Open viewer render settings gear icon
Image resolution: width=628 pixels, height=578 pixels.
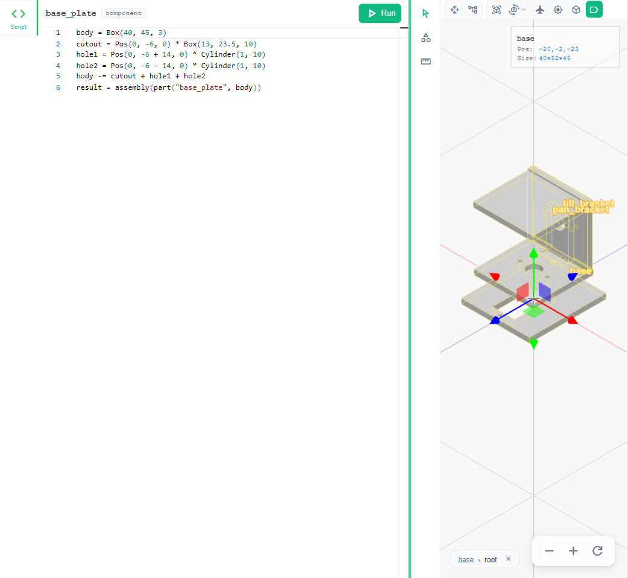coord(558,10)
